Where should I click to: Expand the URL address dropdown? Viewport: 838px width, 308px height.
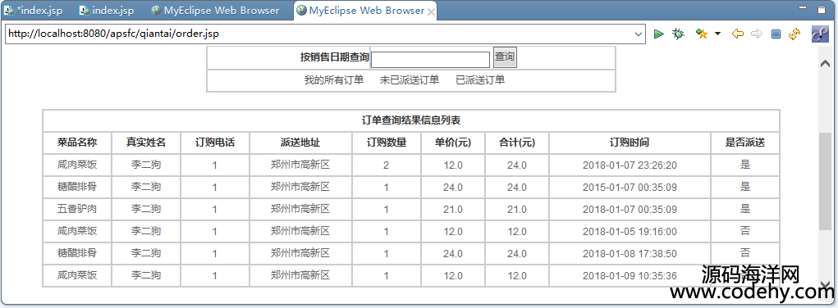[x=639, y=34]
